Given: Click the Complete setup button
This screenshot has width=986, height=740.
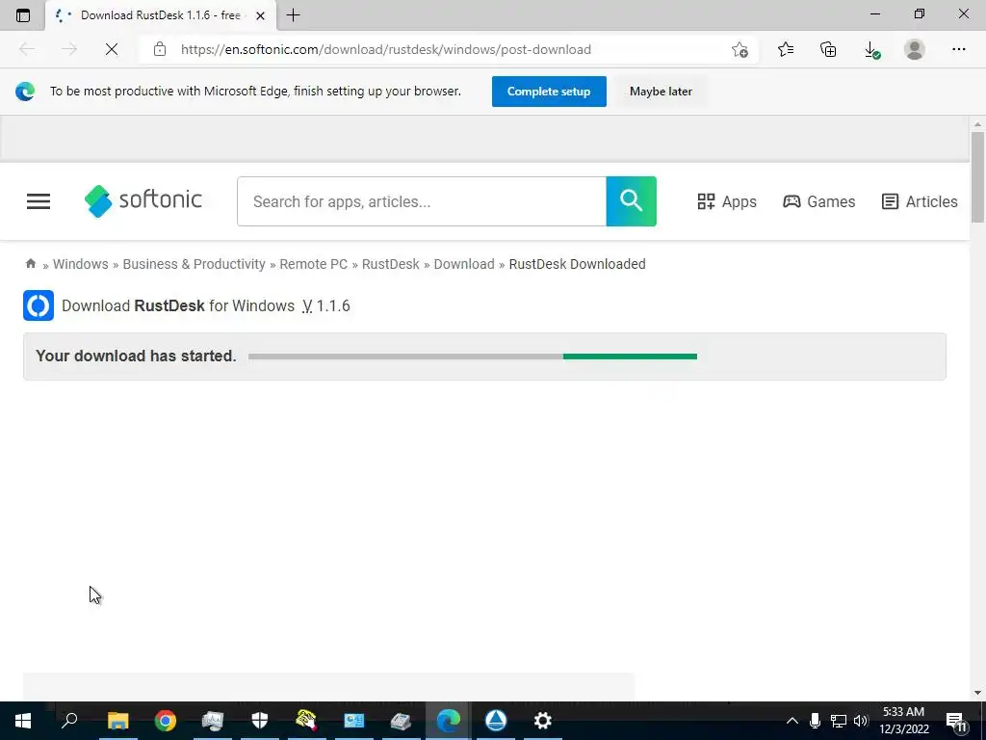Looking at the screenshot, I should point(549,92).
